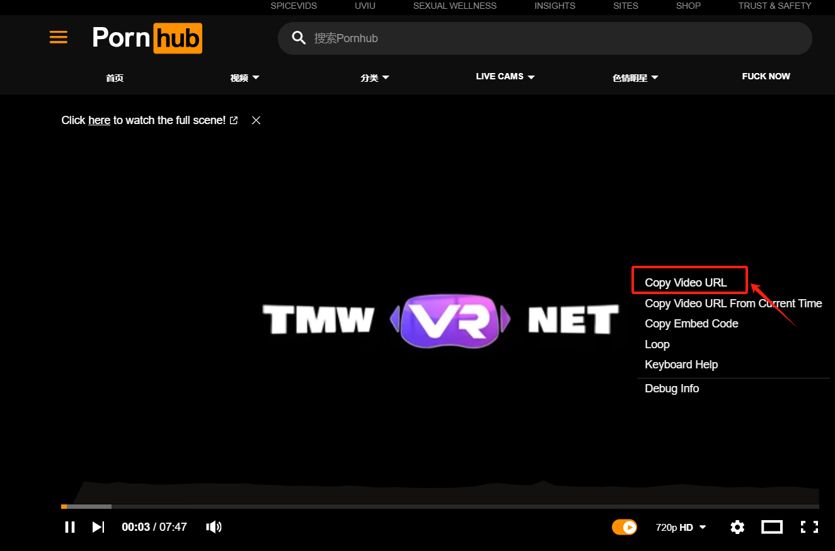Open Debug Info from the menu
The height and width of the screenshot is (551, 835).
point(672,389)
